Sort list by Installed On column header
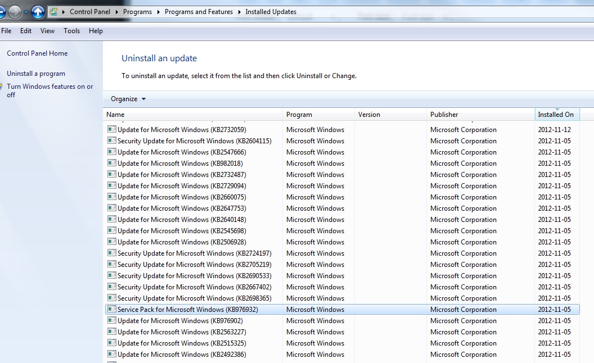The height and width of the screenshot is (363, 594). (556, 115)
